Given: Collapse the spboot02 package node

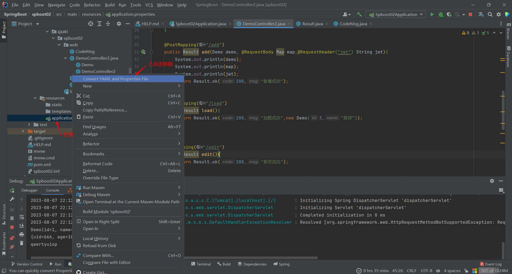Looking at the screenshot, I should (x=53, y=38).
